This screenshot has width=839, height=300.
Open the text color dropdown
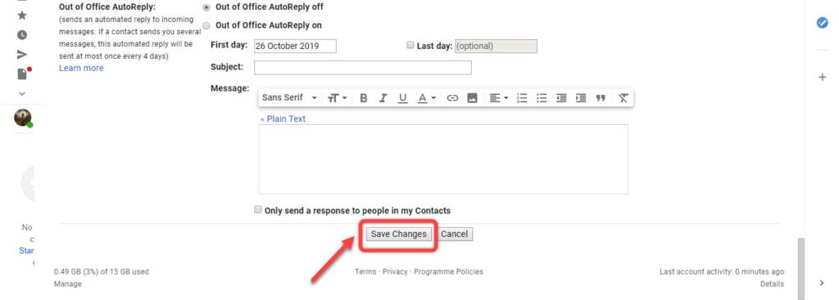(426, 98)
